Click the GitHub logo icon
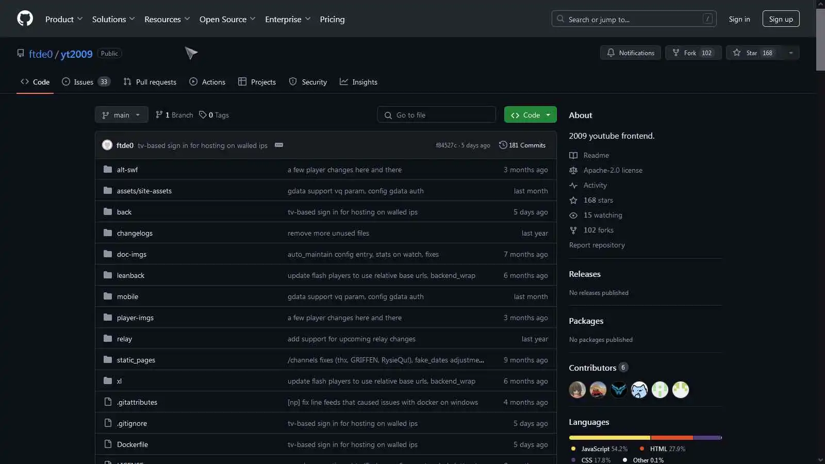Image resolution: width=825 pixels, height=464 pixels. coord(25,19)
